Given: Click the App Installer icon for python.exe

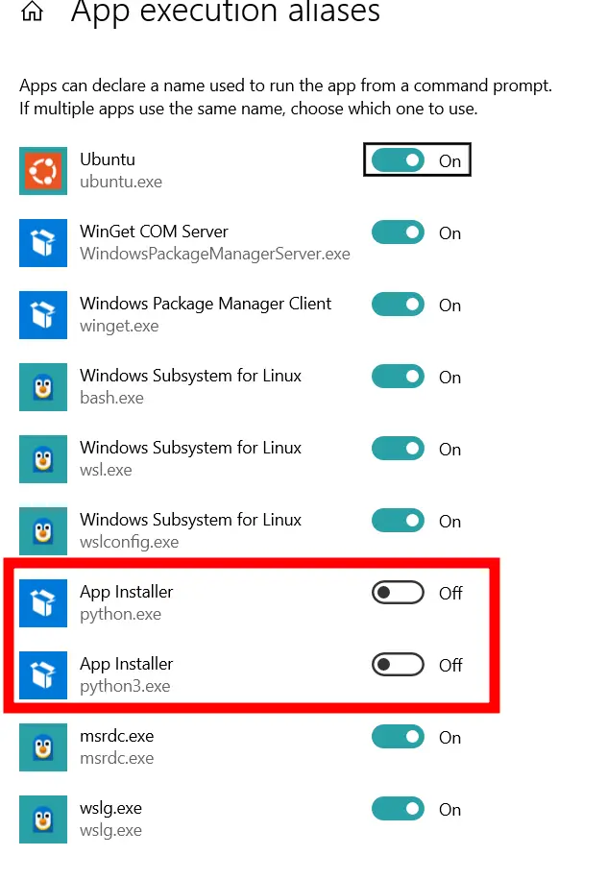Looking at the screenshot, I should pyautogui.click(x=43, y=603).
